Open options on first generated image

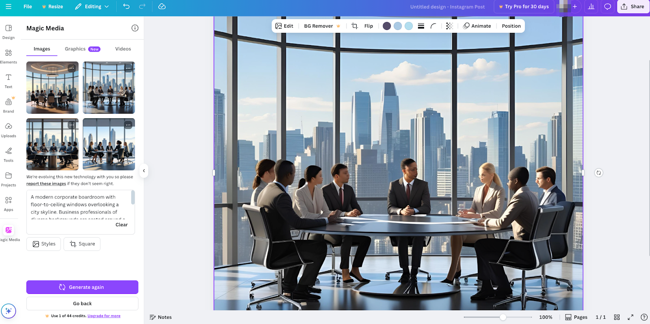[72, 68]
